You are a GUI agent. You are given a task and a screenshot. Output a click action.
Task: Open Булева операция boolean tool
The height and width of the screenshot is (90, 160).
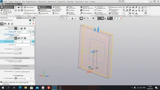pyautogui.click(x=70, y=13)
